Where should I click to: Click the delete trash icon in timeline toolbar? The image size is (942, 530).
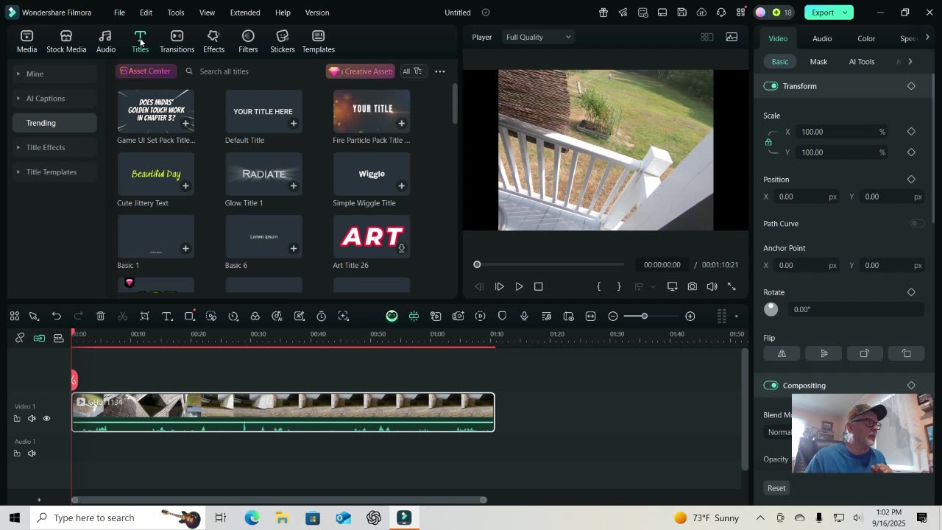click(x=101, y=316)
